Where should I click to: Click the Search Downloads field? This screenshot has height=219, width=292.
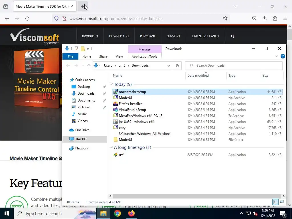pos(234,66)
